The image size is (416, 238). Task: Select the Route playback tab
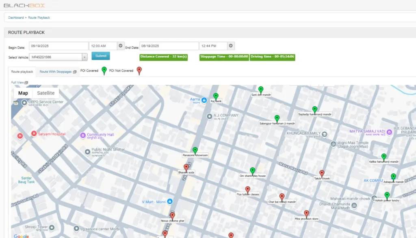click(22, 72)
